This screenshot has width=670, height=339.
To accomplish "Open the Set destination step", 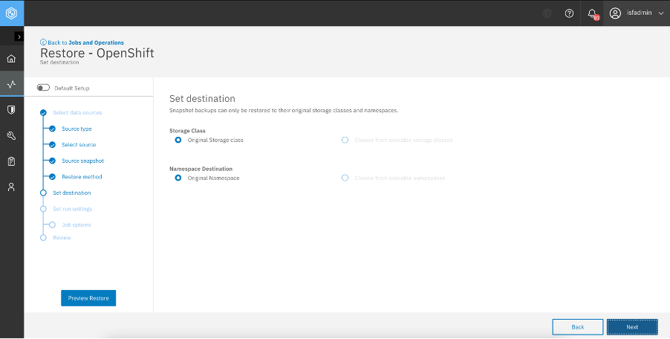I will (x=72, y=193).
